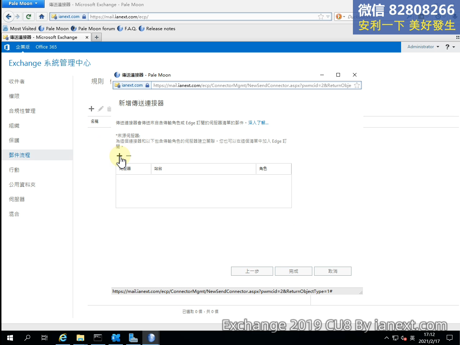This screenshot has width=460, height=345.
Task: Open the Windows Start menu
Action: click(10, 338)
